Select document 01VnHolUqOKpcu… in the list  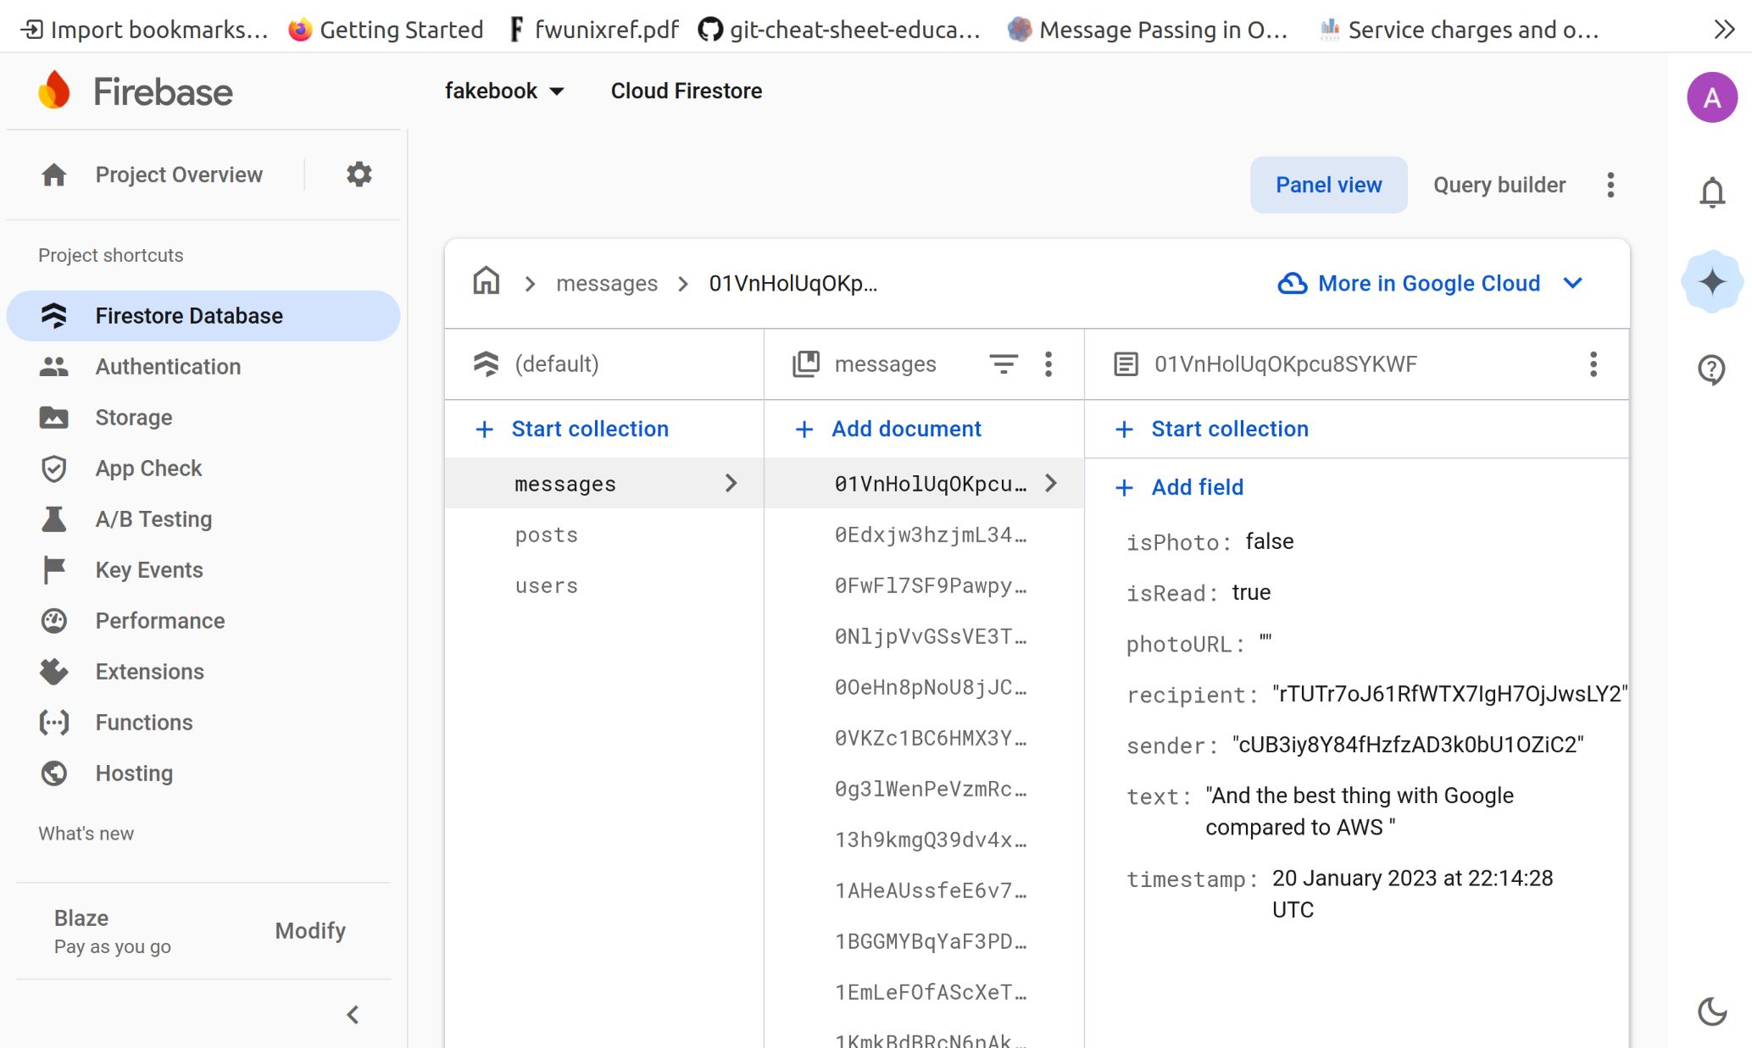pyautogui.click(x=924, y=483)
